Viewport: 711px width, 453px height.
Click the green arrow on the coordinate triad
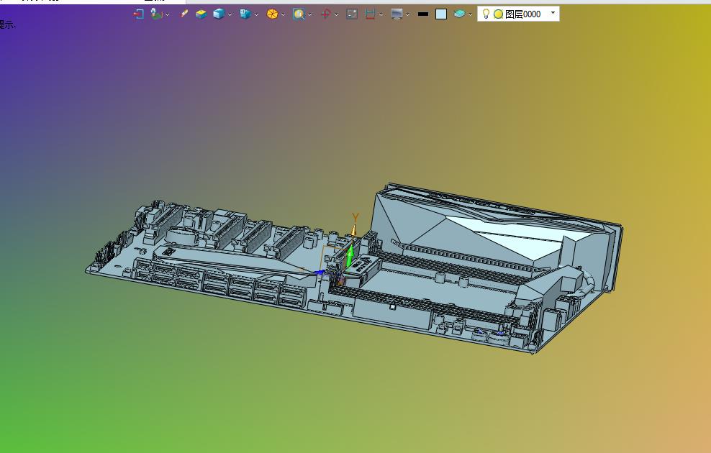click(350, 256)
